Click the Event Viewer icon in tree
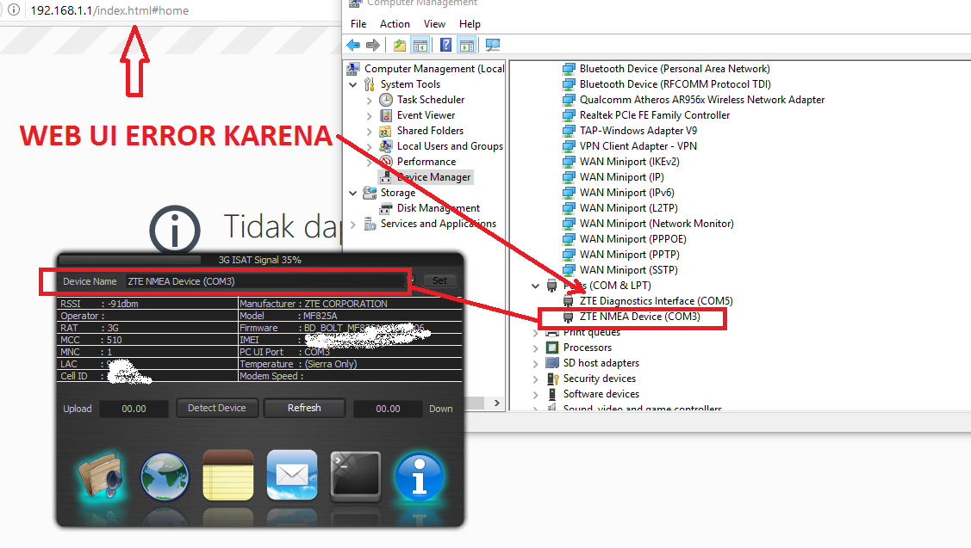The height and width of the screenshot is (548, 971). coord(386,115)
